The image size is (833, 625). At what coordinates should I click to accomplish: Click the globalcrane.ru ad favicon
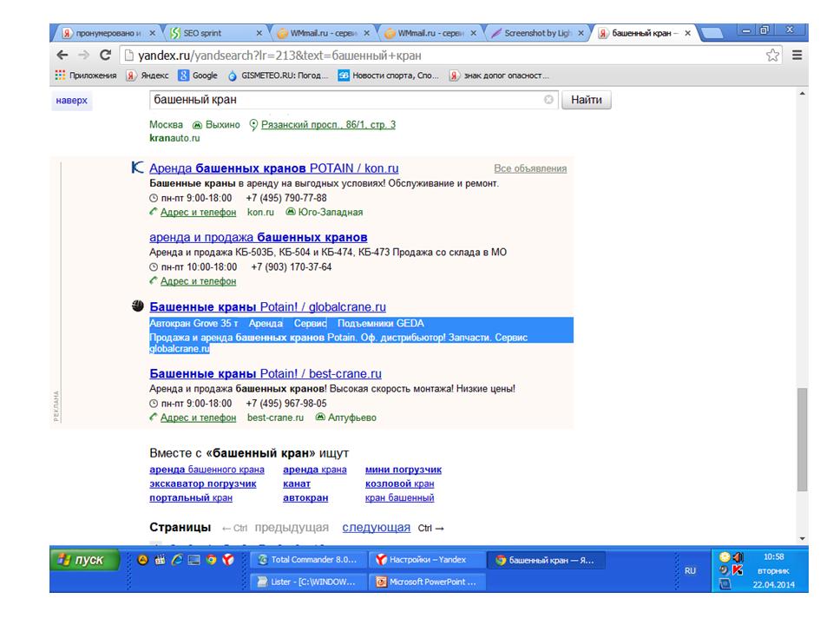(x=138, y=306)
